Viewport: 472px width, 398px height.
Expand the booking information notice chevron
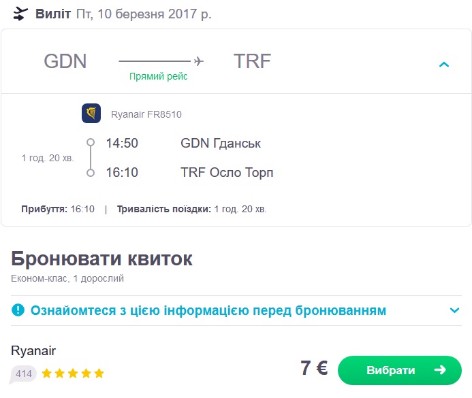click(x=455, y=311)
